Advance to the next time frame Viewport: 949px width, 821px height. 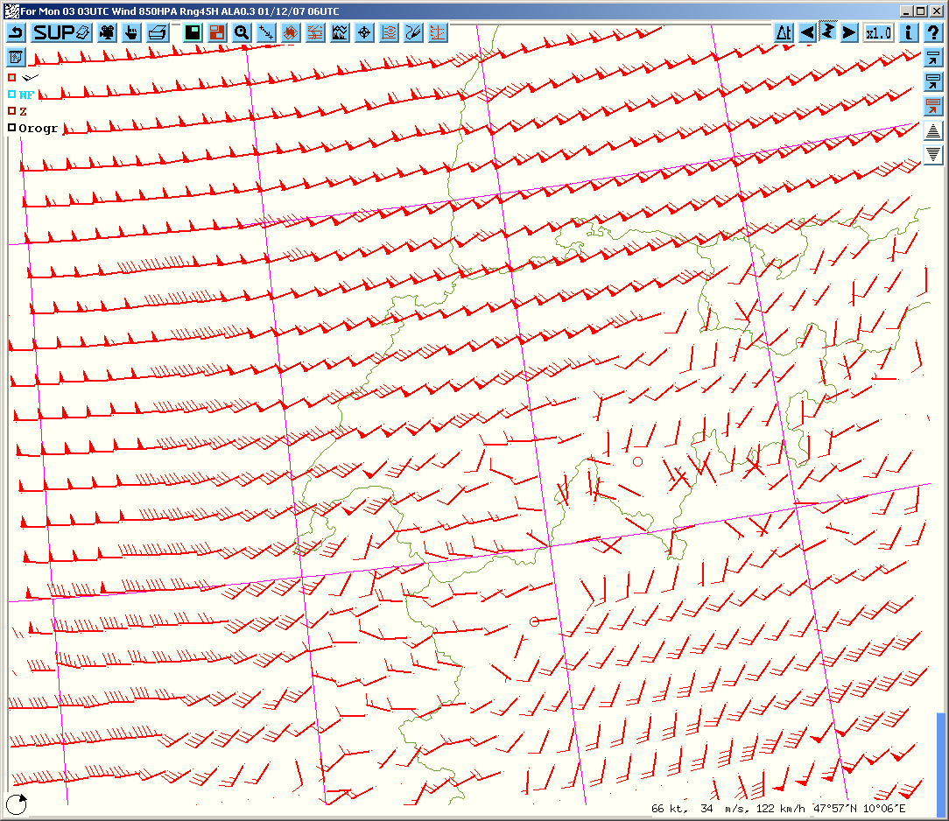click(x=848, y=33)
